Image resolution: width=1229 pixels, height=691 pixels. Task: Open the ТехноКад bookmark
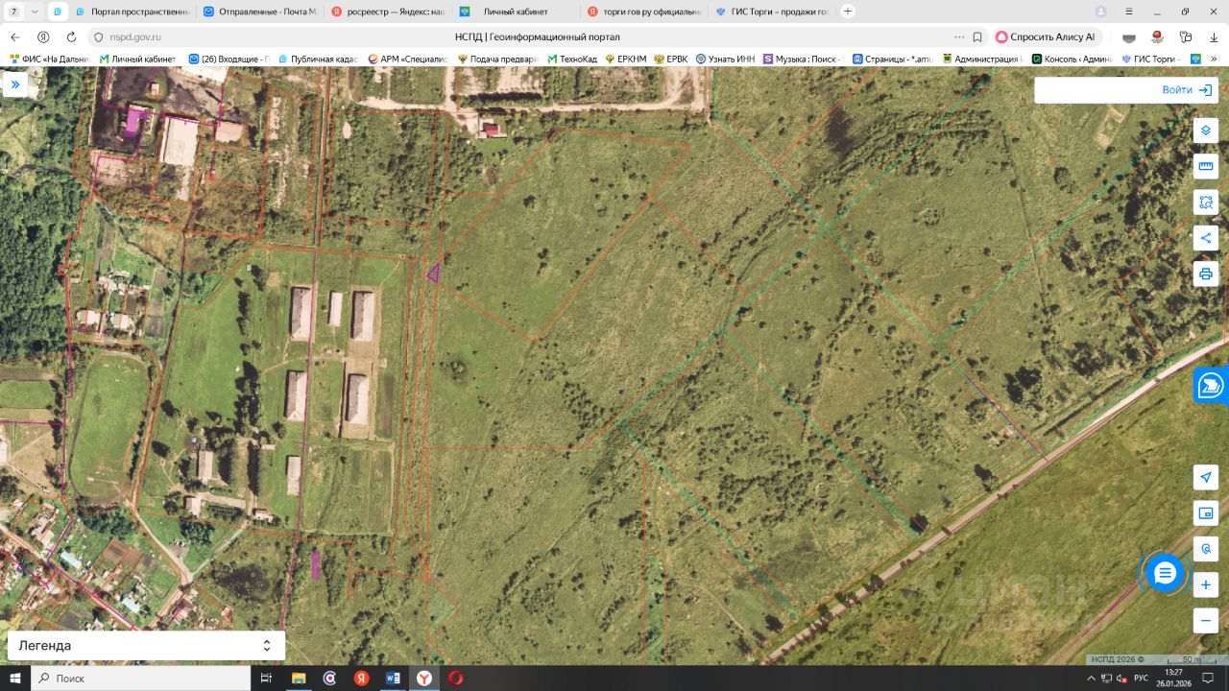click(x=572, y=59)
